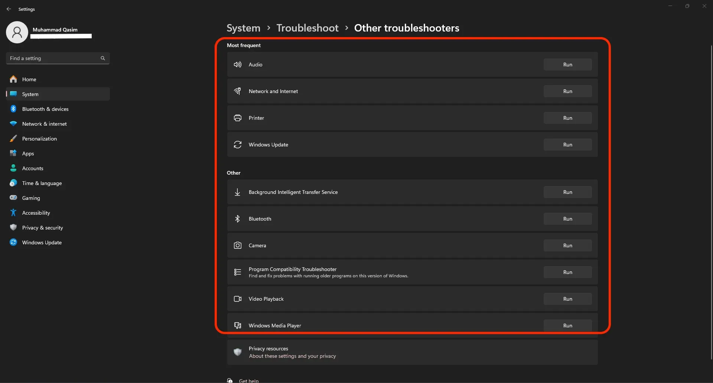Click the Privacy & security shield icon
713x383 pixels.
point(13,227)
